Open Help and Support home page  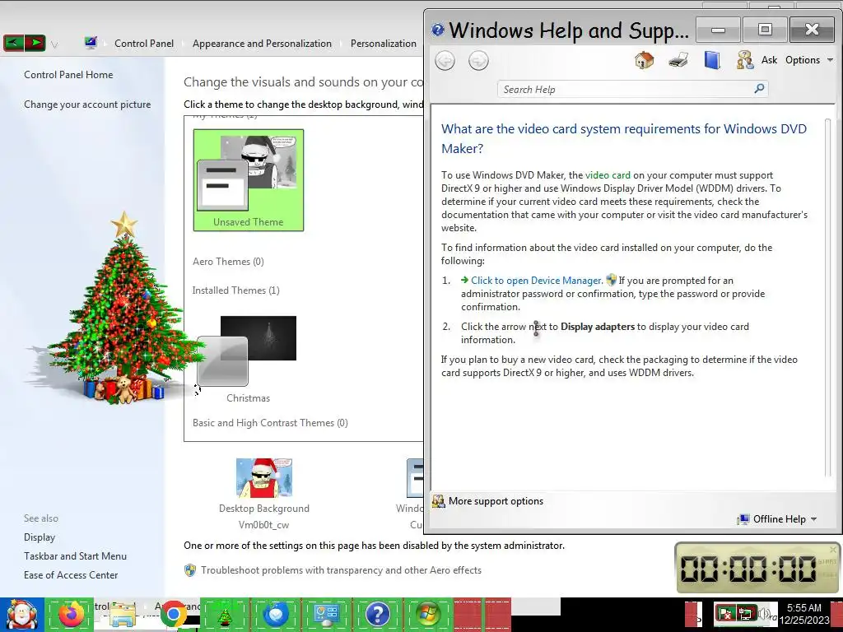[x=644, y=59]
